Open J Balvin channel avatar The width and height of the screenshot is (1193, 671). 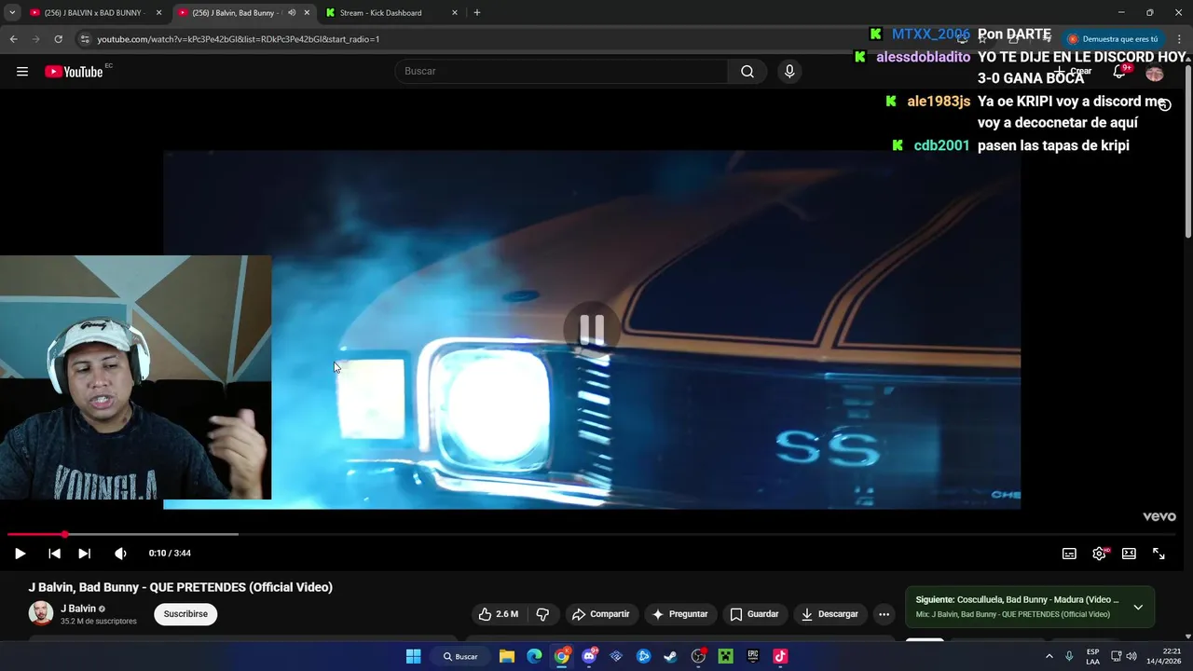coord(41,613)
